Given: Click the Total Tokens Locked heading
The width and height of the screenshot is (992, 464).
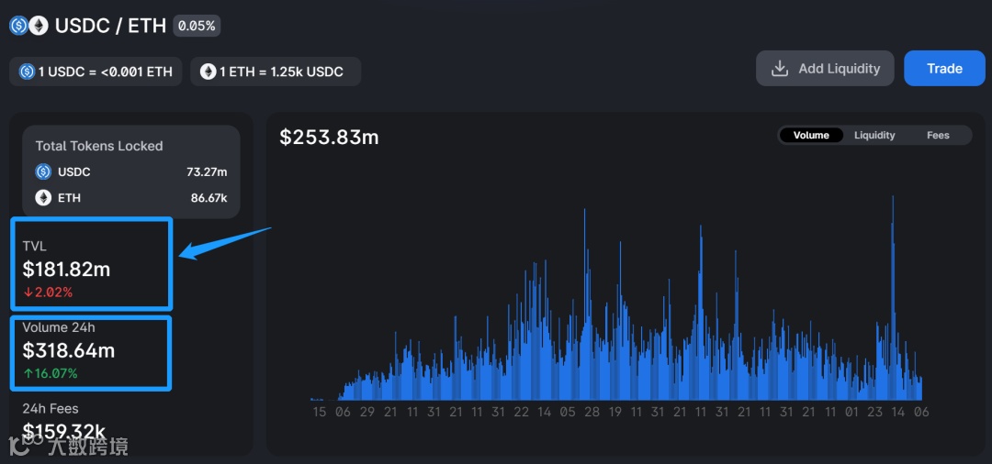Looking at the screenshot, I should pyautogui.click(x=98, y=146).
